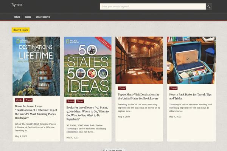Open the 50 States 5000 Ideas cover image
Image resolution: width=227 pixels, height=151 pixels.
(88, 67)
